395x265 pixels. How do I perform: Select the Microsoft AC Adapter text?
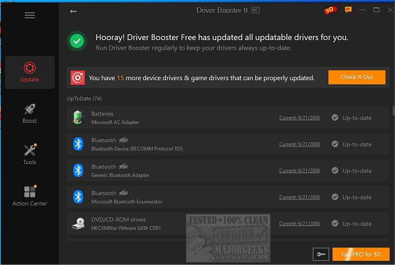pos(115,122)
